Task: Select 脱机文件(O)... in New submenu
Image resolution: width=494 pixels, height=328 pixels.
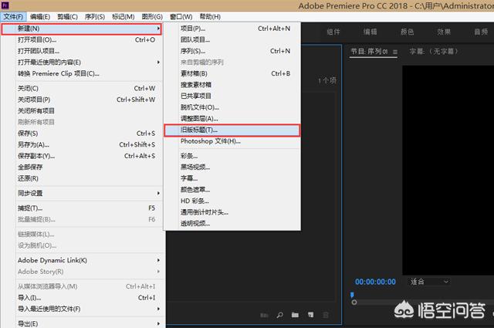Action: coord(232,107)
